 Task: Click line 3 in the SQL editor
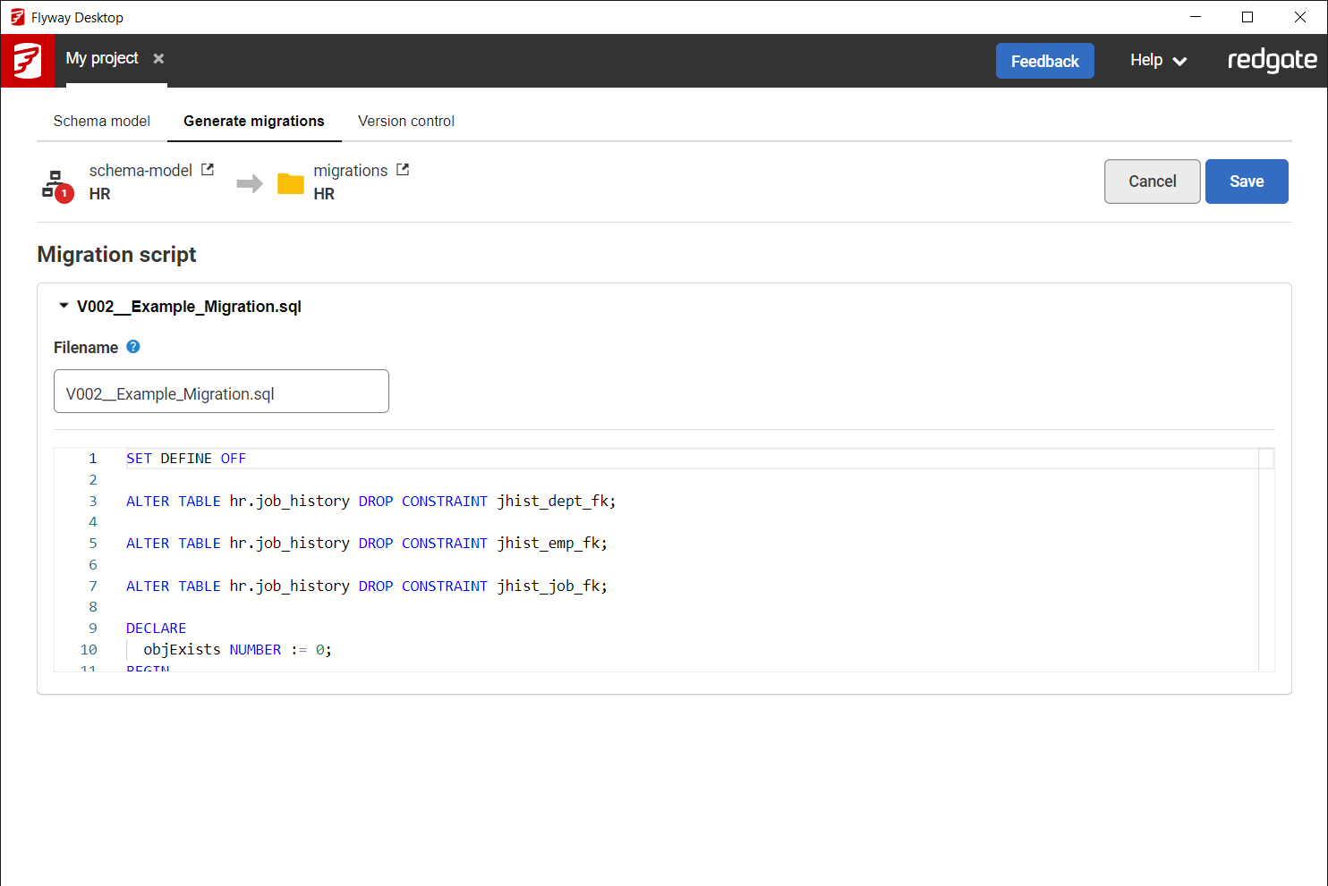(370, 502)
